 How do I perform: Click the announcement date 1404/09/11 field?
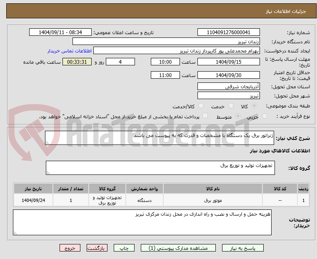pyautogui.click(x=60, y=32)
